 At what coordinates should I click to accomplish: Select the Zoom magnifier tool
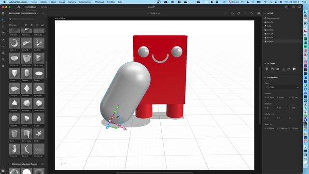pyautogui.click(x=3, y=59)
